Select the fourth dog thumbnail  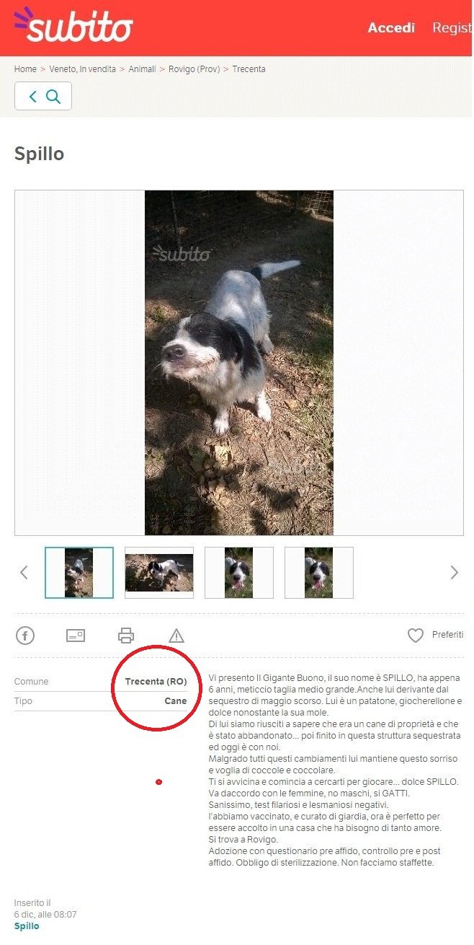pyautogui.click(x=319, y=573)
